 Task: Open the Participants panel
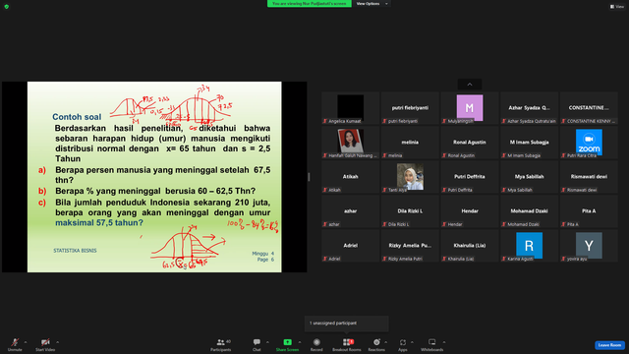220,344
